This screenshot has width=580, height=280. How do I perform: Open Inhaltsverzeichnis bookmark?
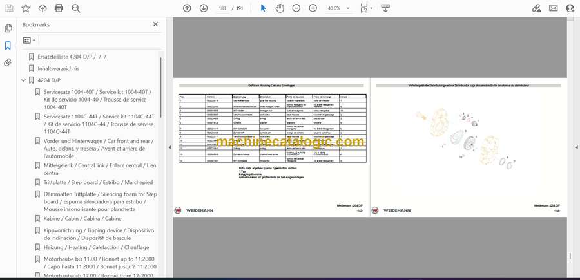[x=59, y=68]
